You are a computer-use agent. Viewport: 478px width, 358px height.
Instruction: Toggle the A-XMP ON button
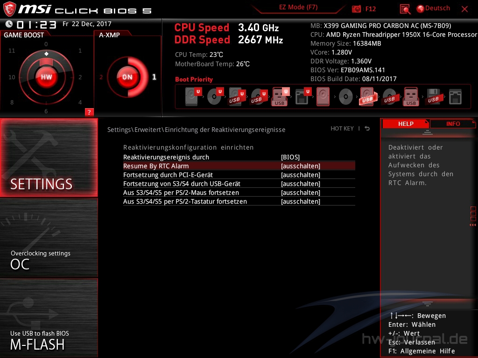[x=127, y=77]
